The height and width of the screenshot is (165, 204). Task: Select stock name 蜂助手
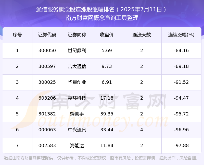(x=77, y=114)
